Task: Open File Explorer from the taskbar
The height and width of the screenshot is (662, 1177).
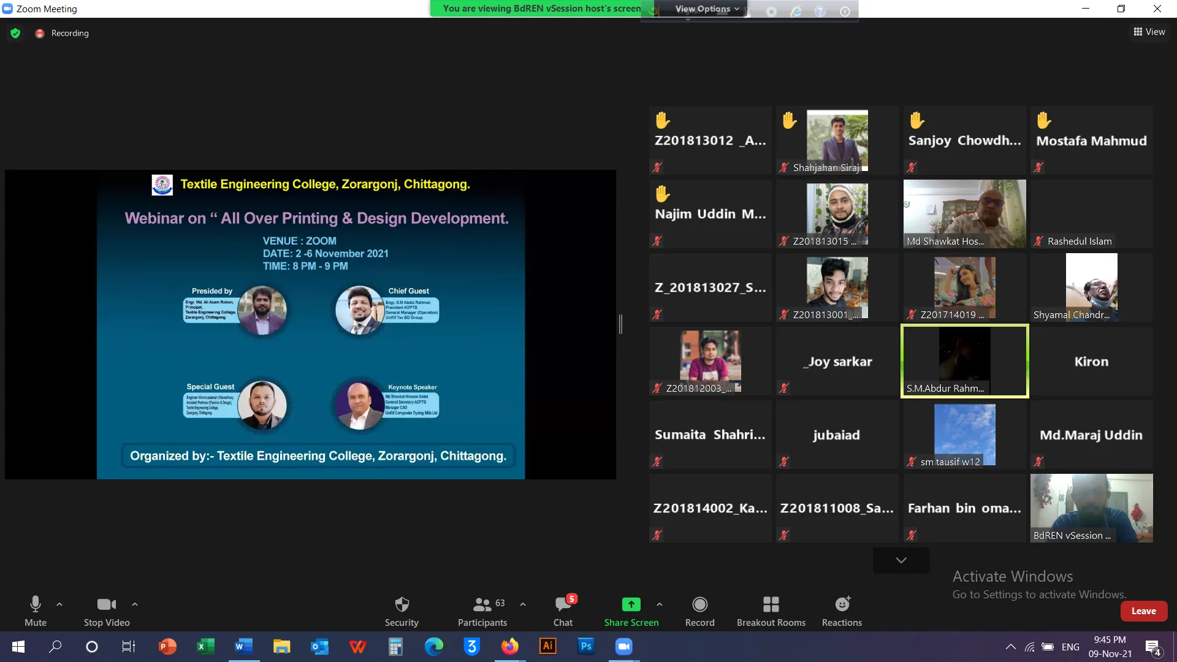Action: (x=281, y=647)
